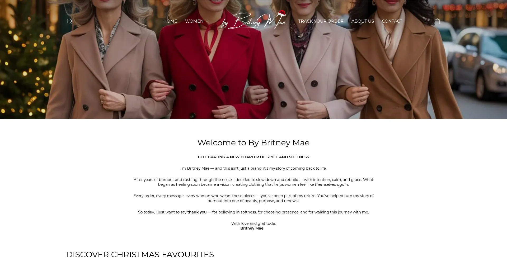Click the bold thank you text

tap(197, 212)
